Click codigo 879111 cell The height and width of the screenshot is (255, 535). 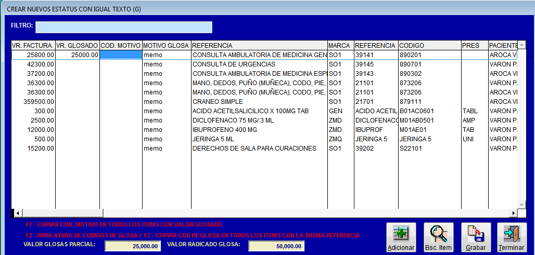pos(429,102)
